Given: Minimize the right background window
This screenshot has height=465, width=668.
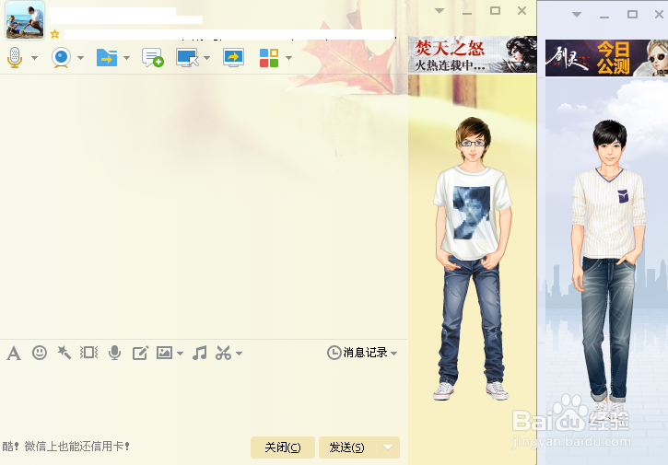Looking at the screenshot, I should click(604, 16).
